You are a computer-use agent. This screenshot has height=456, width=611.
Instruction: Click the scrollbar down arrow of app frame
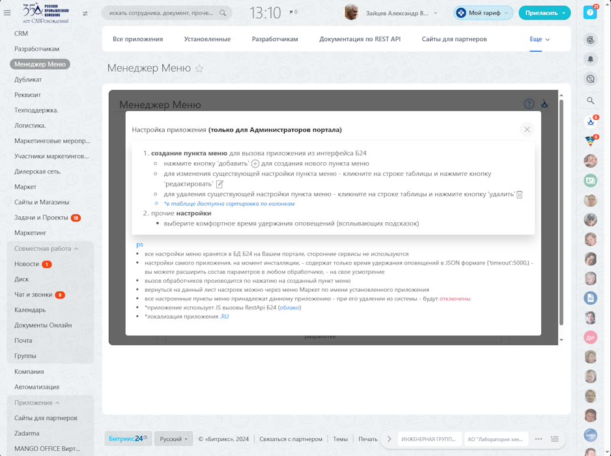561,340
